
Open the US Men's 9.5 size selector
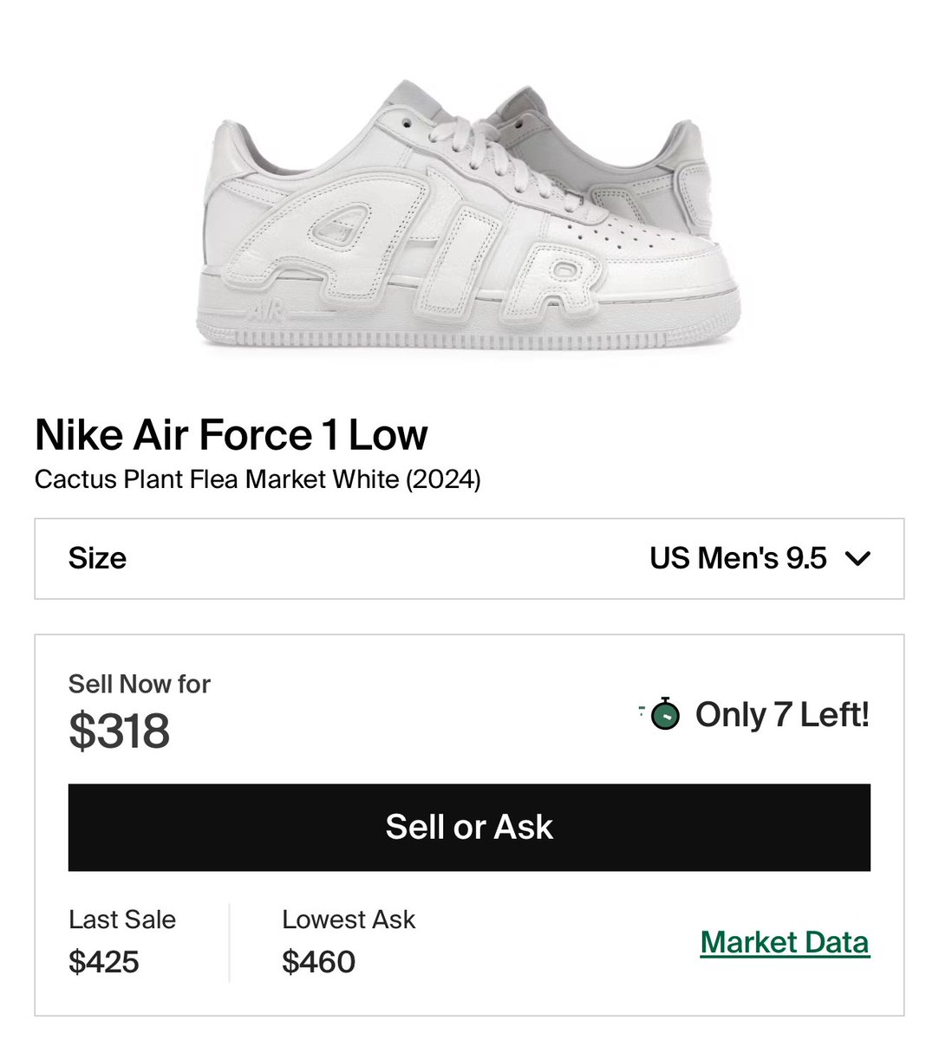(x=738, y=558)
